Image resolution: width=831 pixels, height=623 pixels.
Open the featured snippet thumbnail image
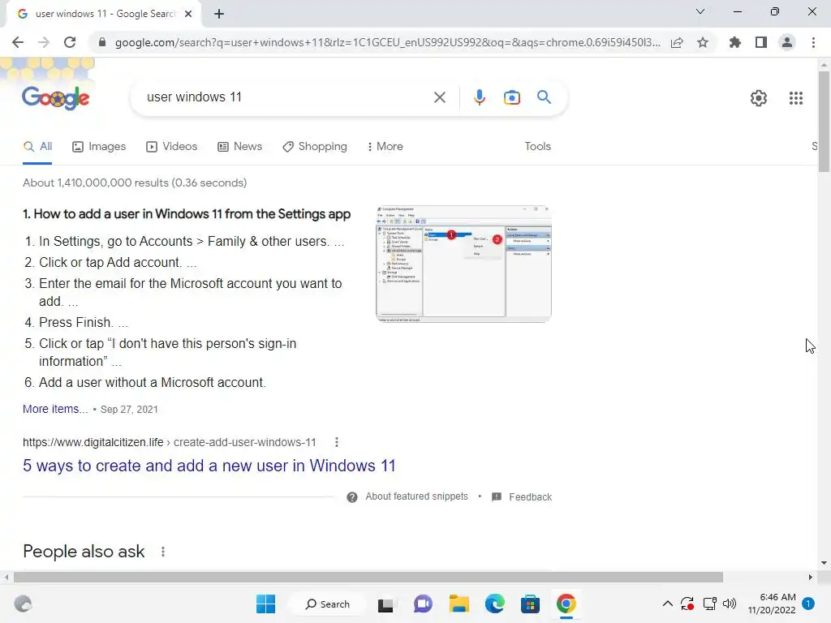pyautogui.click(x=463, y=264)
